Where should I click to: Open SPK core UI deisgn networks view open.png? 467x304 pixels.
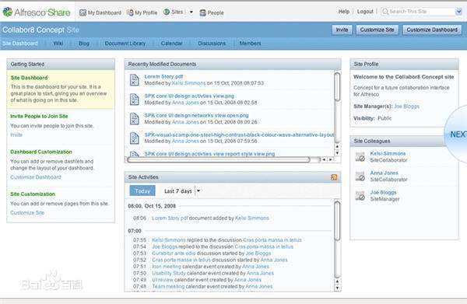[x=196, y=115]
